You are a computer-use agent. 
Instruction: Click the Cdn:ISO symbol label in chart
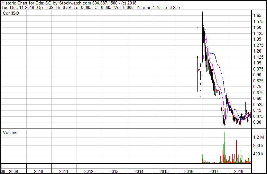point(10,13)
